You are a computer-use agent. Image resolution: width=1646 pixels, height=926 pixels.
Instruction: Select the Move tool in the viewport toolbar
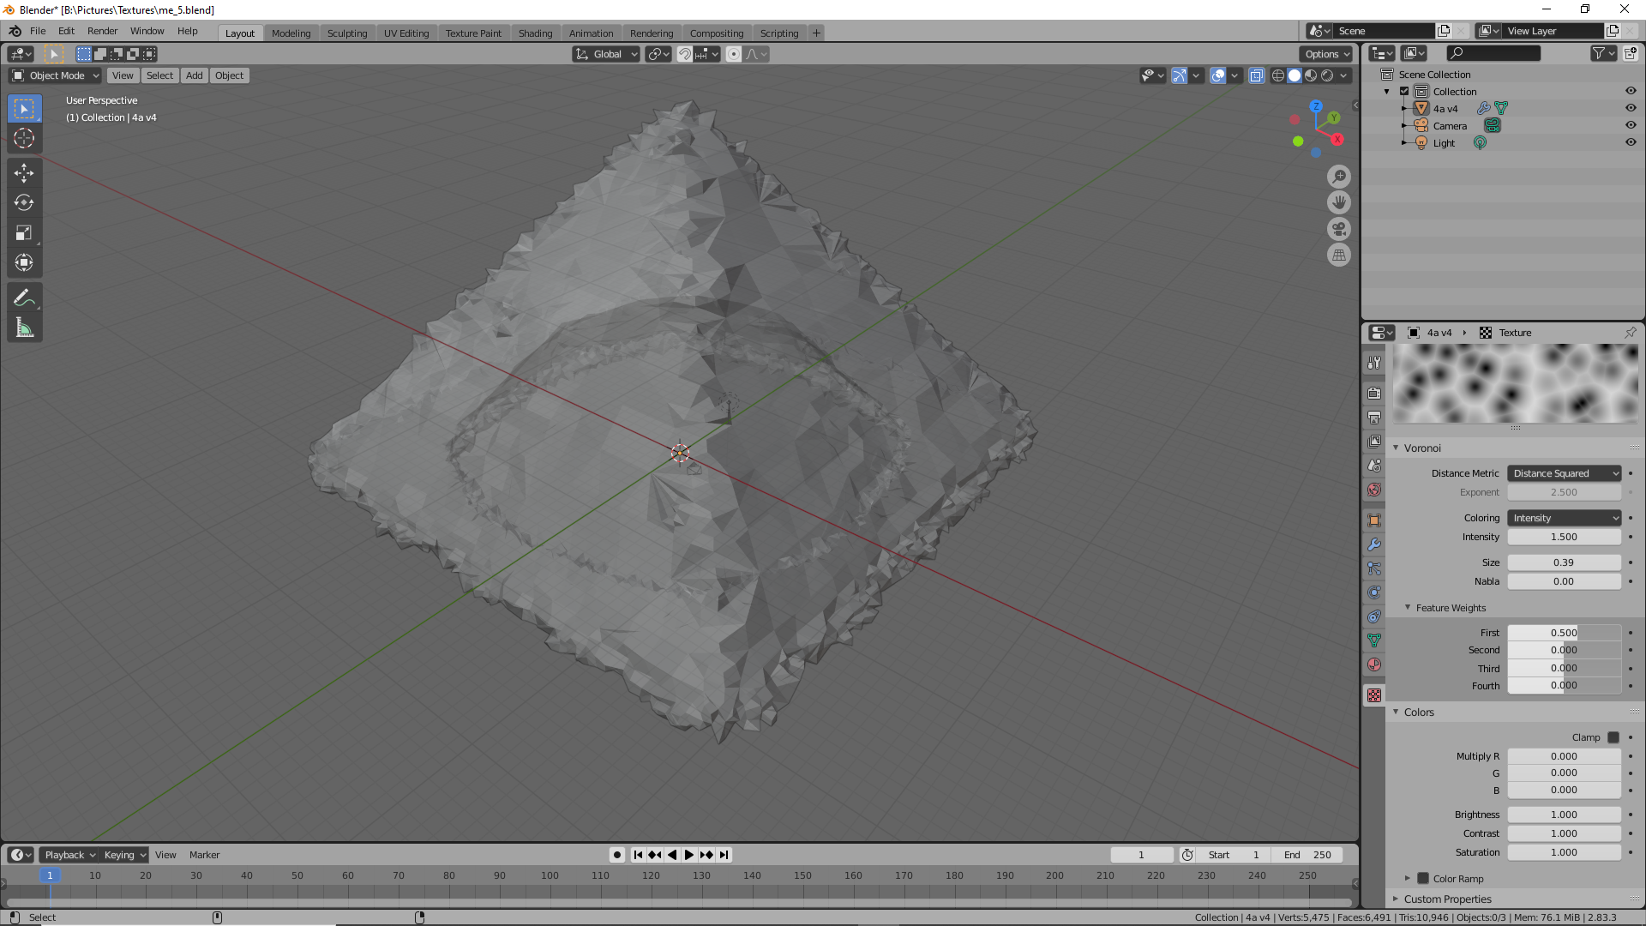point(24,172)
